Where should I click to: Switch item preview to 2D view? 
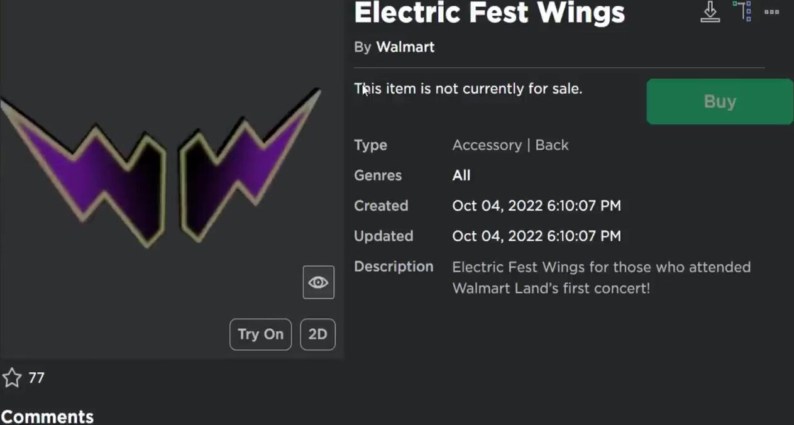pyautogui.click(x=317, y=334)
